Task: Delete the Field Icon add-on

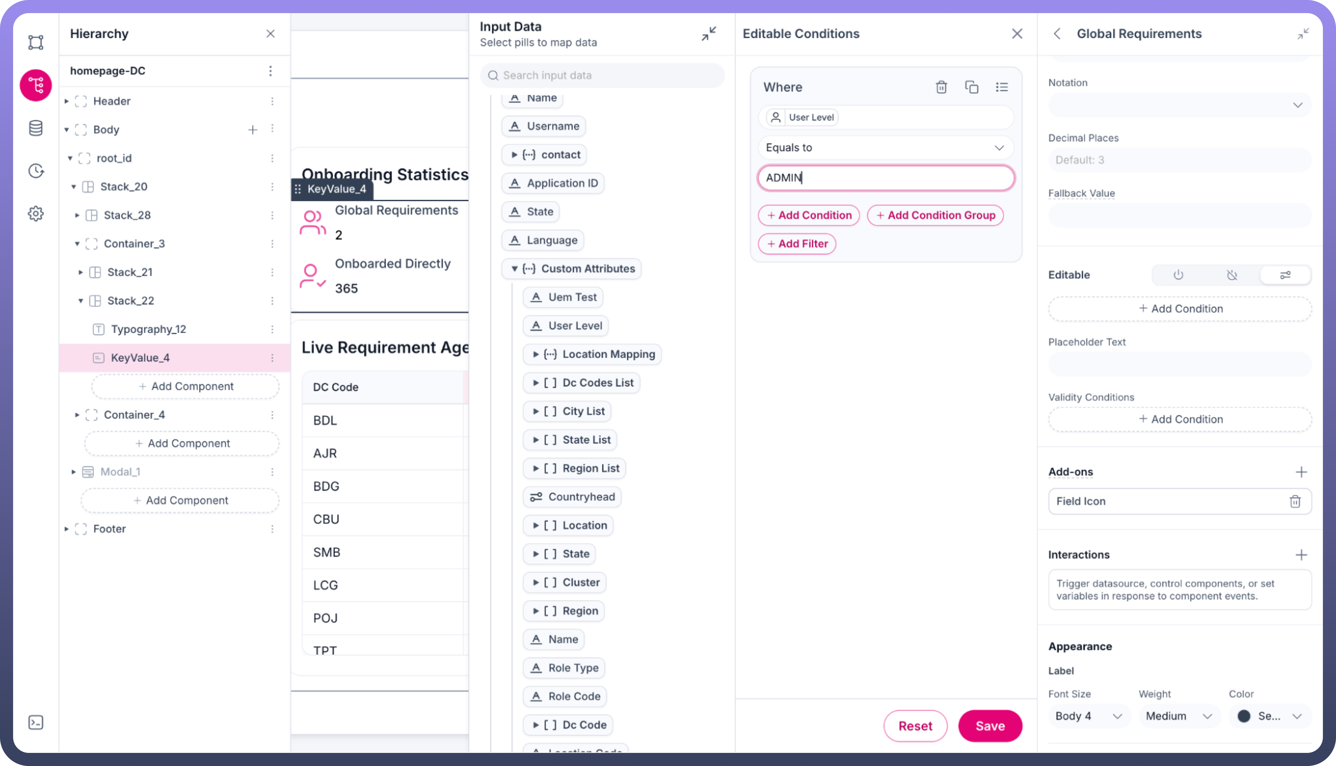Action: pyautogui.click(x=1295, y=501)
